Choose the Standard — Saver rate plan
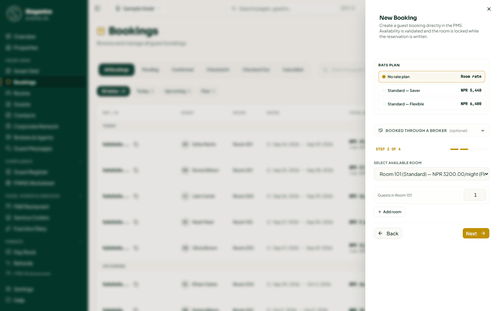Viewport: 498px width, 311px height. pos(432,91)
